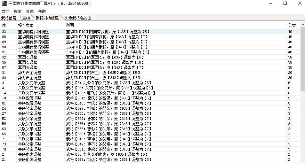Select row 35 军团ID【9】的军团长
Image resolution: width=305 pixels, height=163 pixels.
[x=150, y=62]
